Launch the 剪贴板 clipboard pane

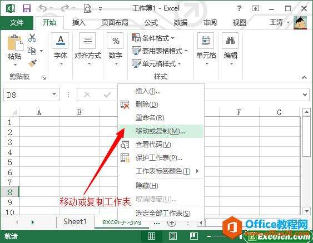coord(43,77)
